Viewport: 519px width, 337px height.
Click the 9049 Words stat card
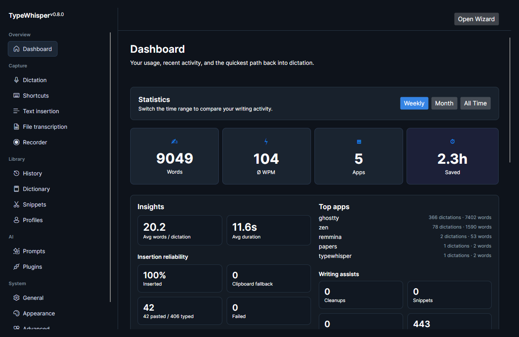point(174,156)
